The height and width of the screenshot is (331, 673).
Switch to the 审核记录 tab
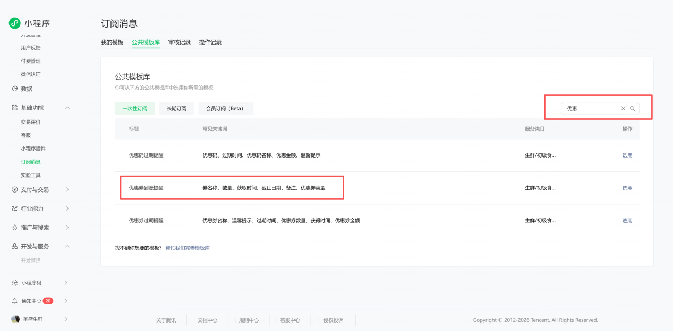(180, 42)
